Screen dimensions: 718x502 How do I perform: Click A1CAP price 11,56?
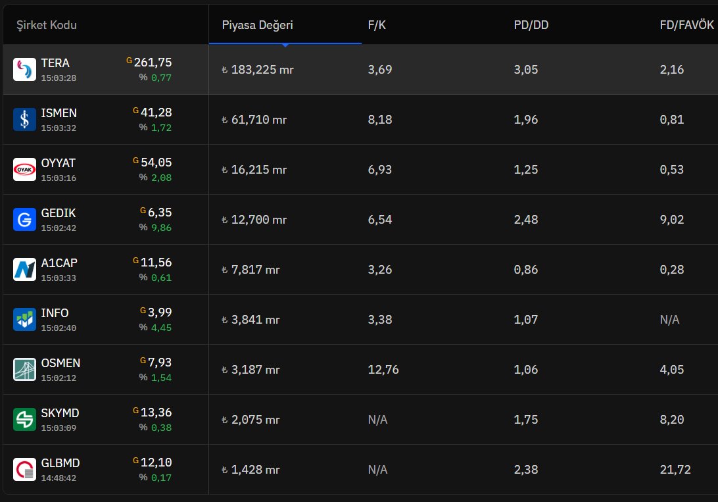coord(156,262)
